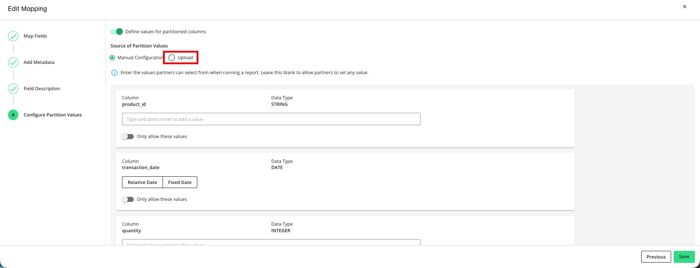This screenshot has height=268, width=700.
Task: Click the Edit Mapping title
Action: tap(27, 9)
